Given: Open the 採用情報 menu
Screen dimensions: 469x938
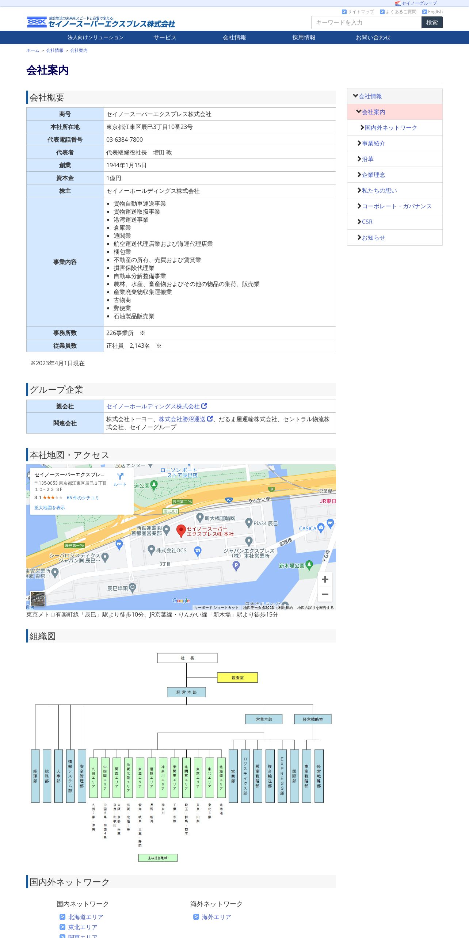Looking at the screenshot, I should point(304,37).
